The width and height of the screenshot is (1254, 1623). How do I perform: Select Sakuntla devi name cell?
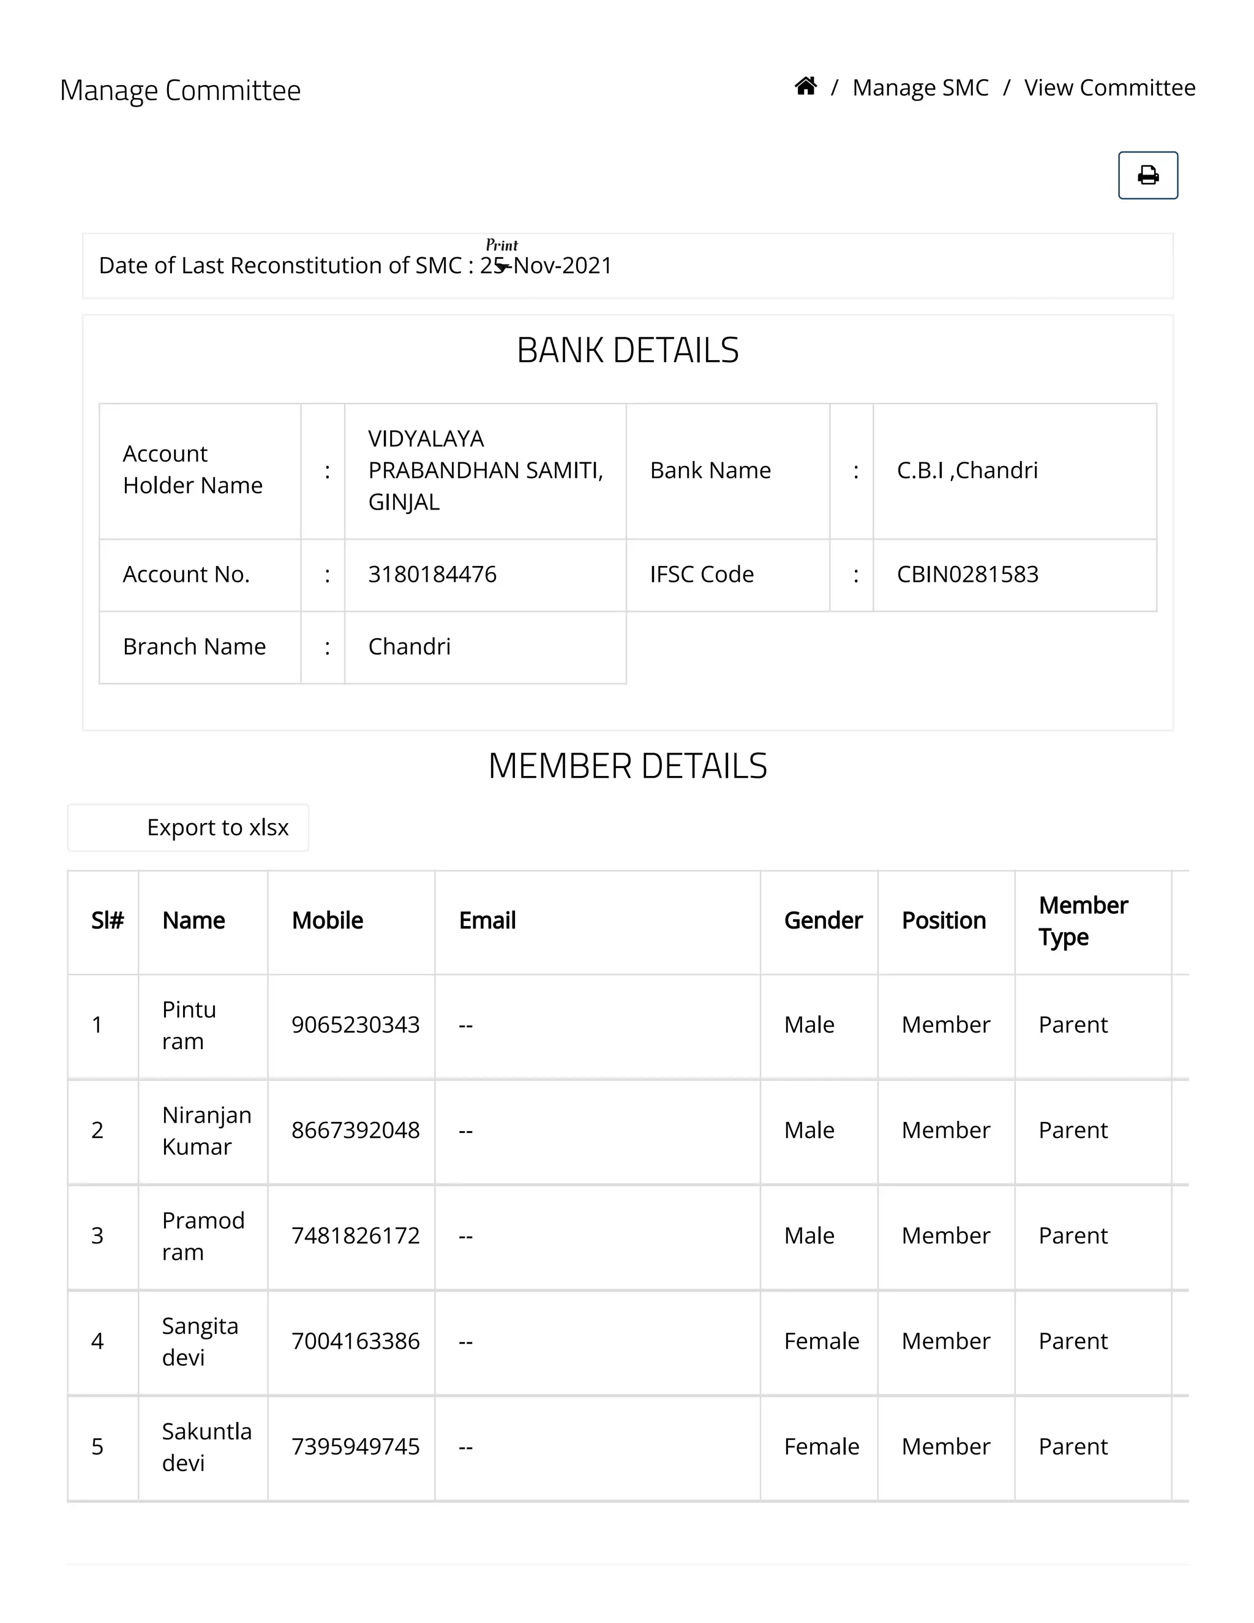click(206, 1447)
